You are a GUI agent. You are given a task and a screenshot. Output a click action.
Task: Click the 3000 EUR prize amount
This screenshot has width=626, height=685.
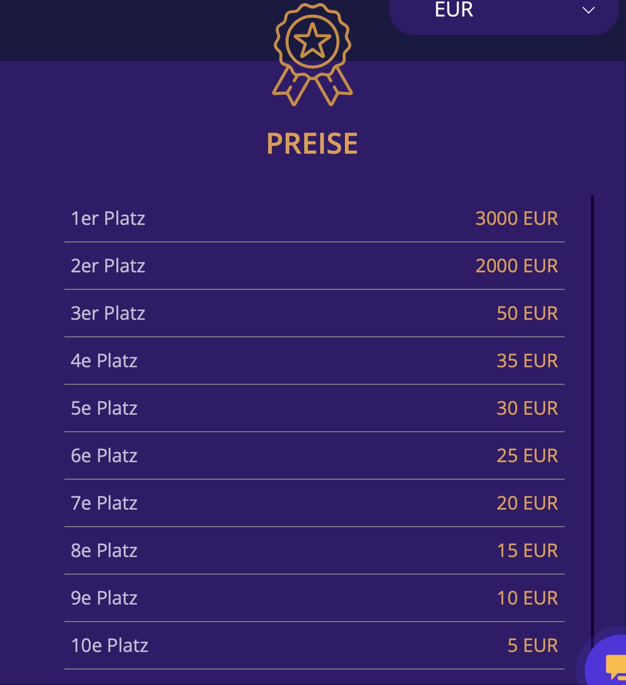click(517, 218)
